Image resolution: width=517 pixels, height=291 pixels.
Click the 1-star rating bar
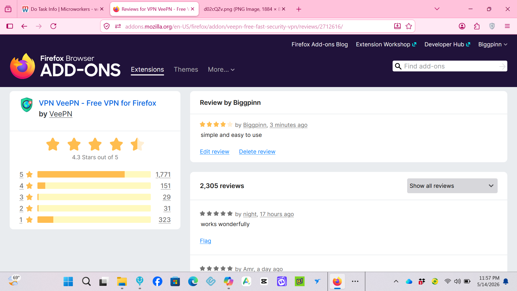(94, 220)
